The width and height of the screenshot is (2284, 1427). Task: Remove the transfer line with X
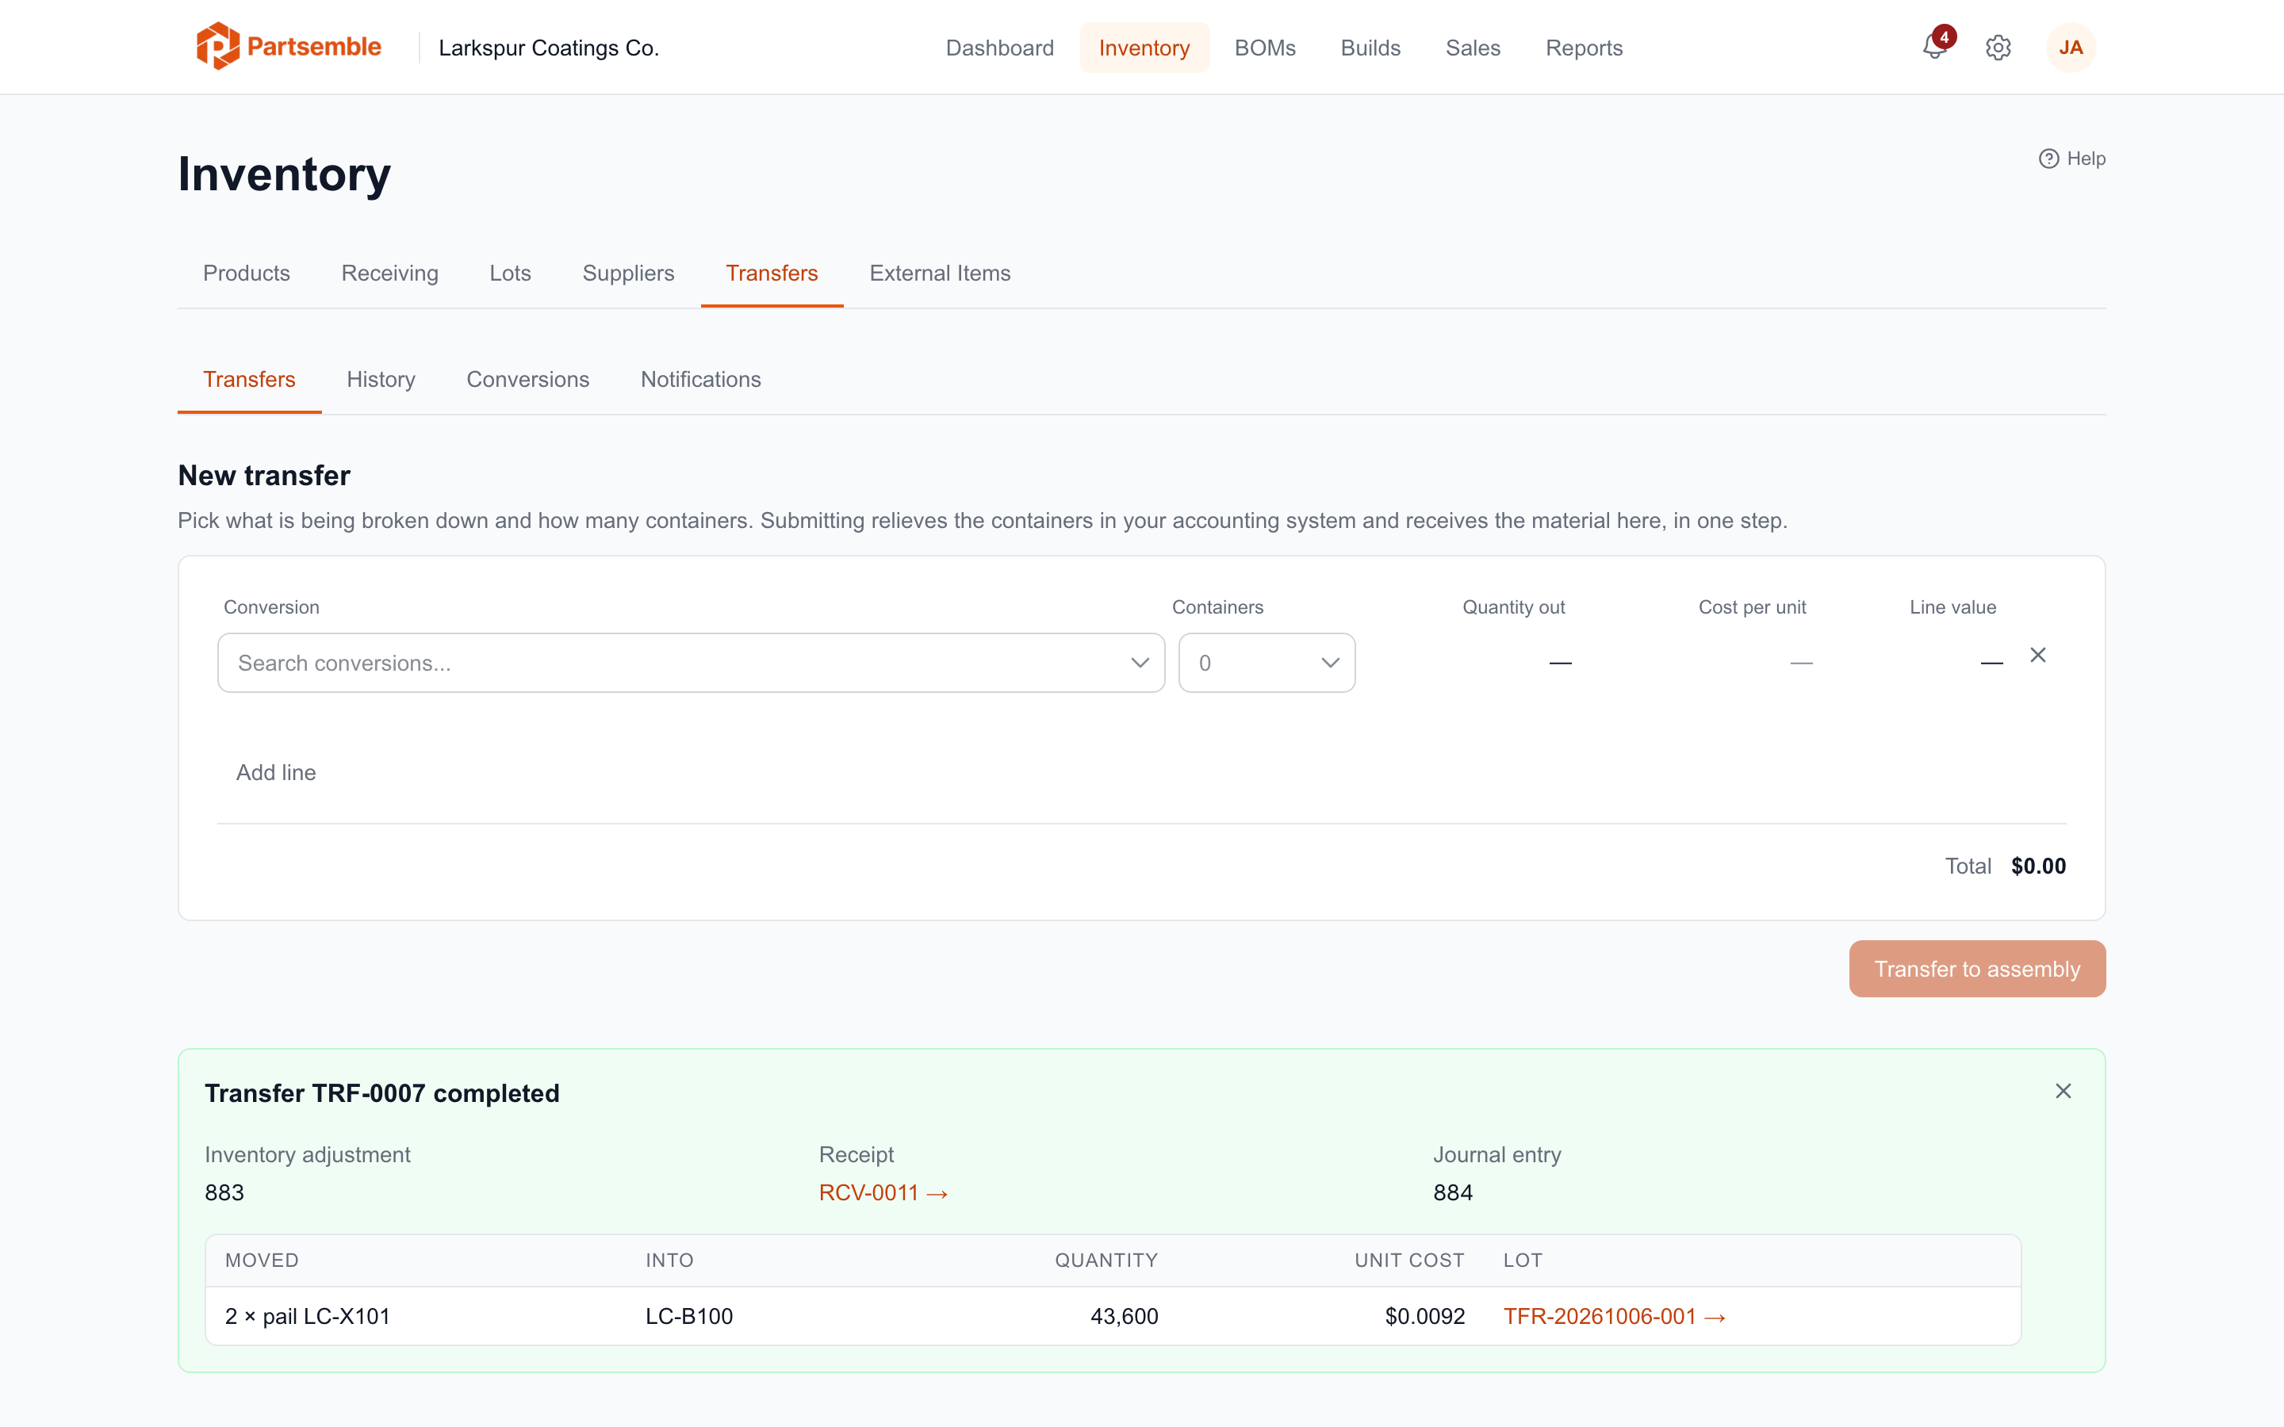(2039, 655)
